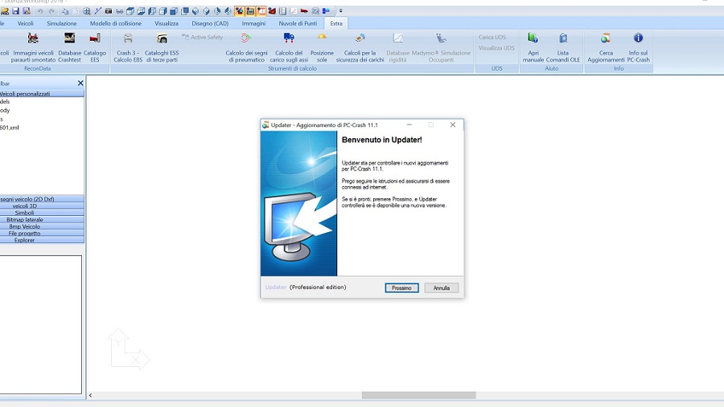Viewport: 724px width, 407px height.
Task: Click the scrollbar left arrow
Action: tap(90, 395)
